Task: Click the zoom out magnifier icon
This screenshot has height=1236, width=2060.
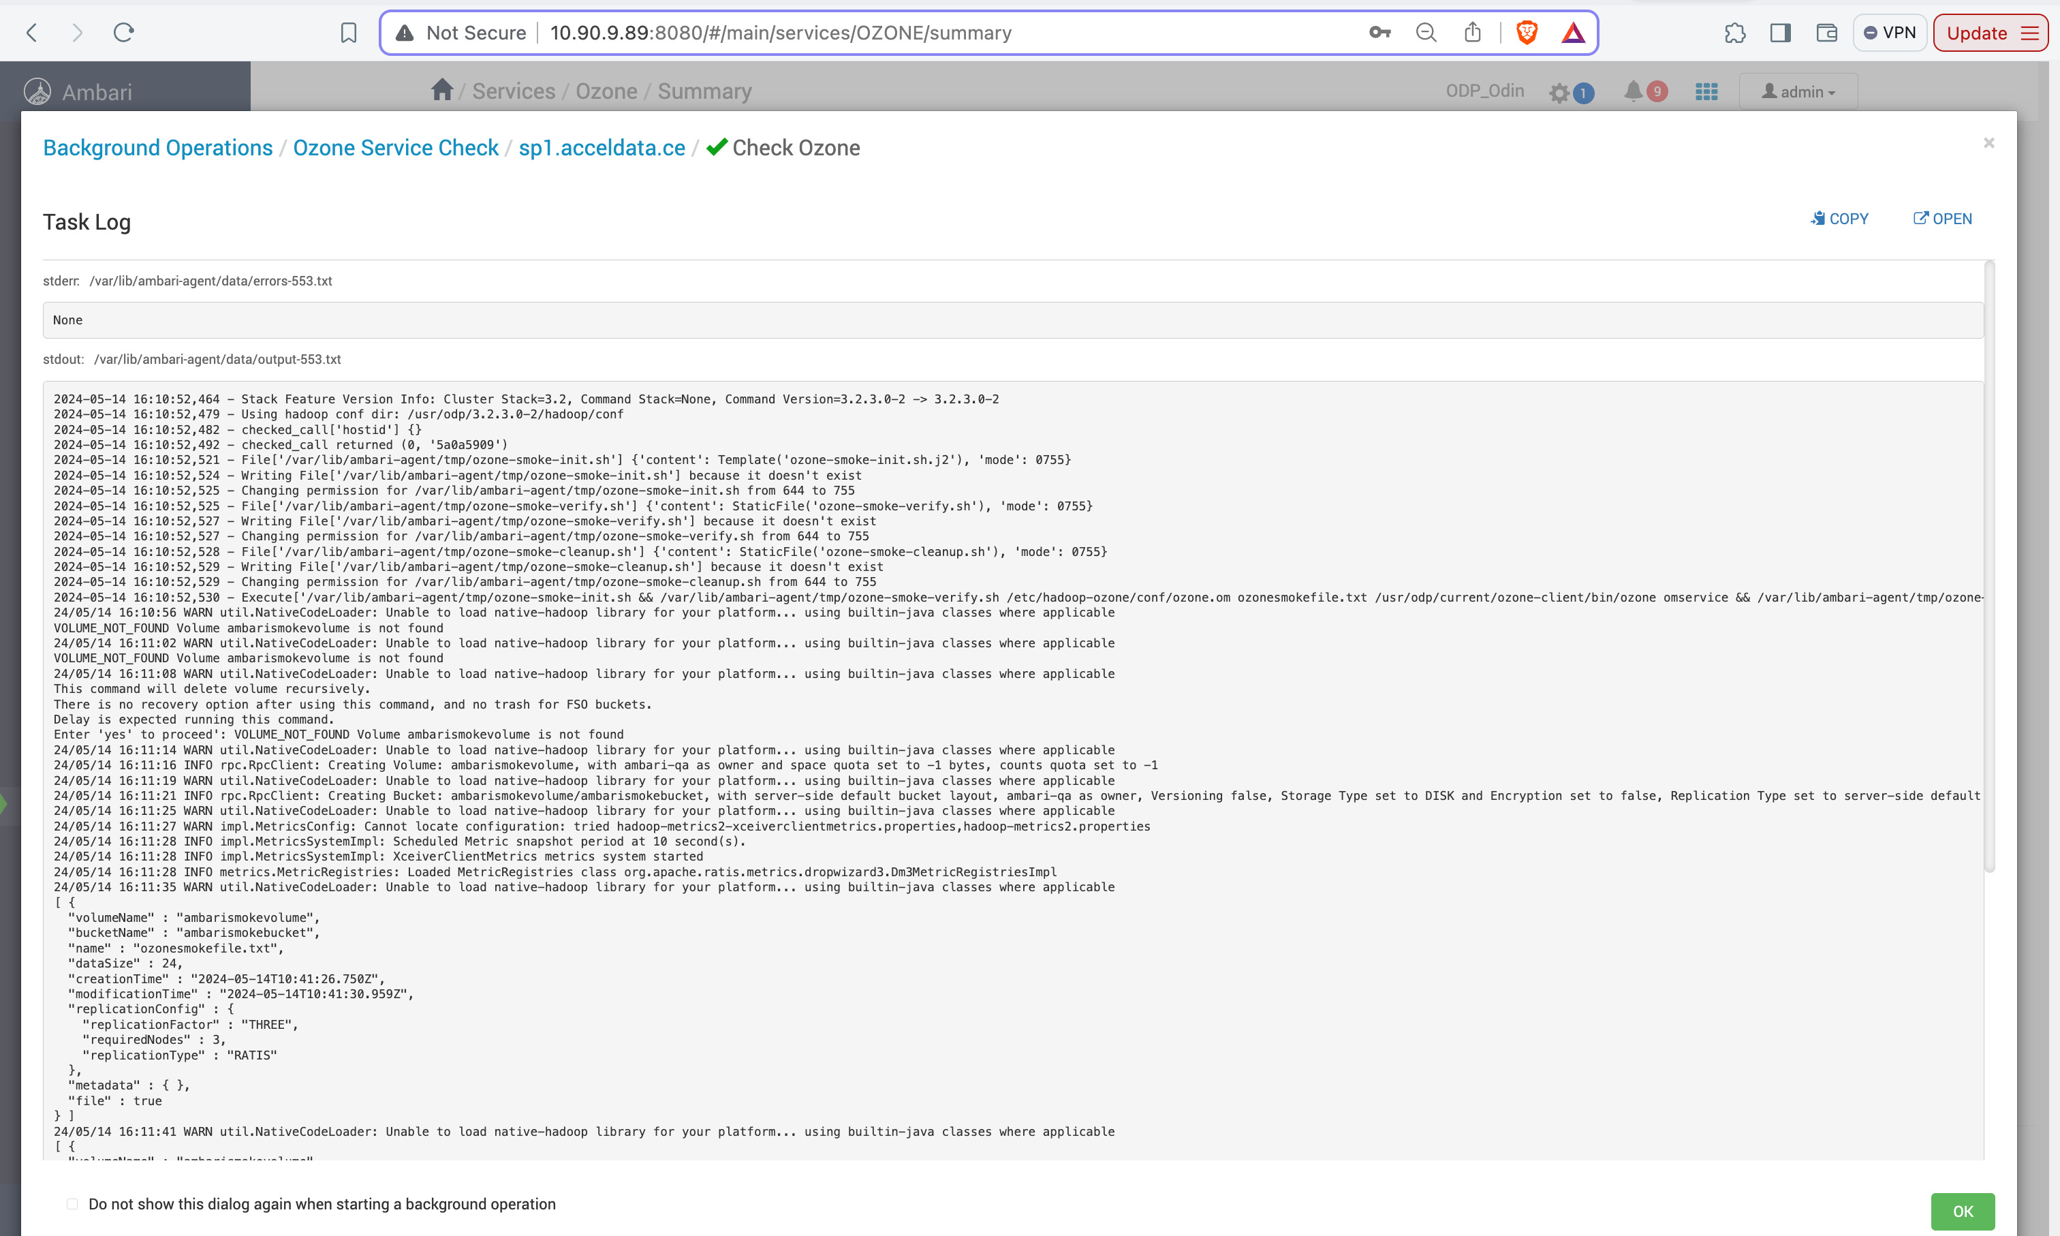Action: 1426,33
